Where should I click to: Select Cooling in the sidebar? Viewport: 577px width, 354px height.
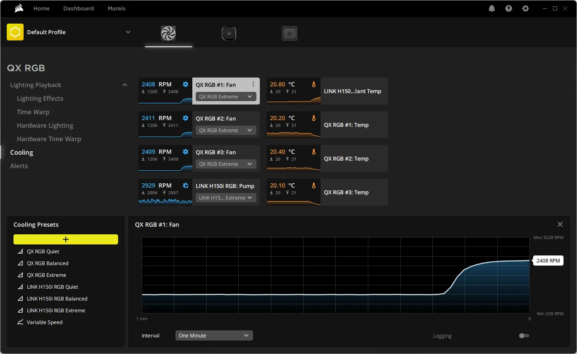pyautogui.click(x=22, y=152)
